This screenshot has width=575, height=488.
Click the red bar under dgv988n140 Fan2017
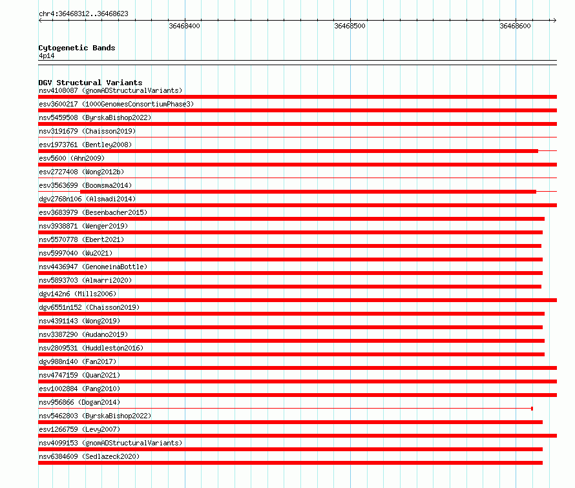point(297,368)
